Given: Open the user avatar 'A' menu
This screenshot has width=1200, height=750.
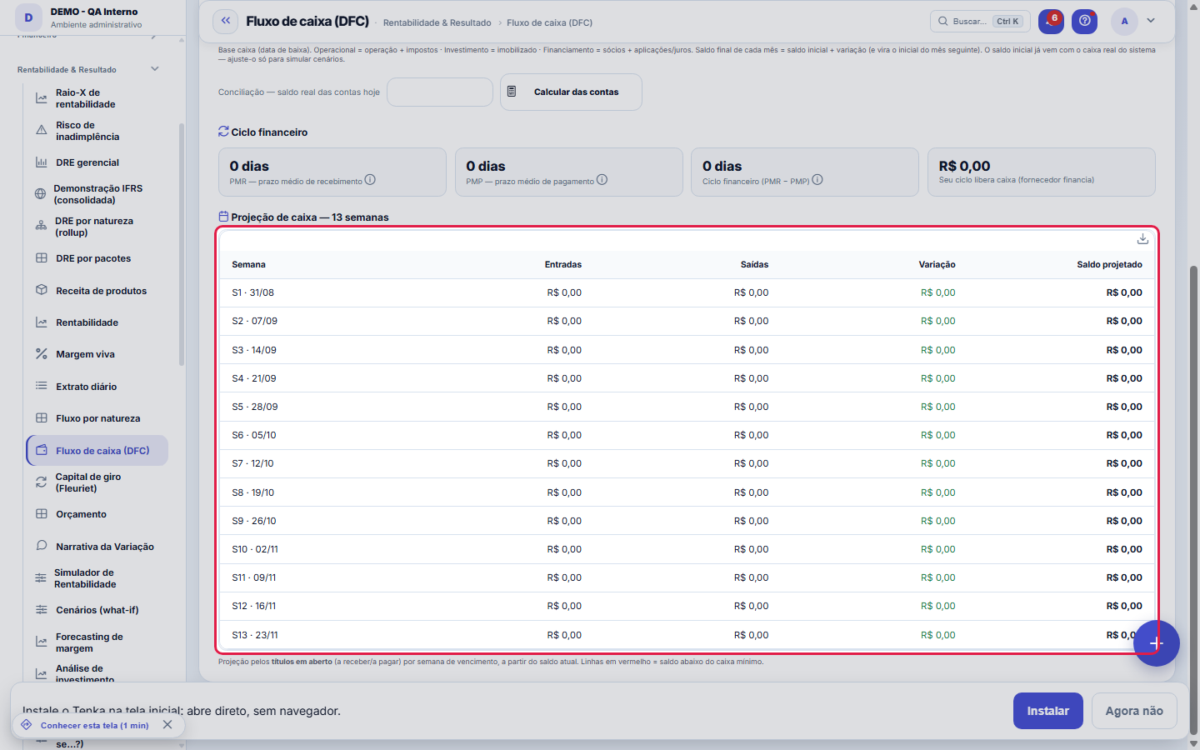Looking at the screenshot, I should pos(1124,21).
